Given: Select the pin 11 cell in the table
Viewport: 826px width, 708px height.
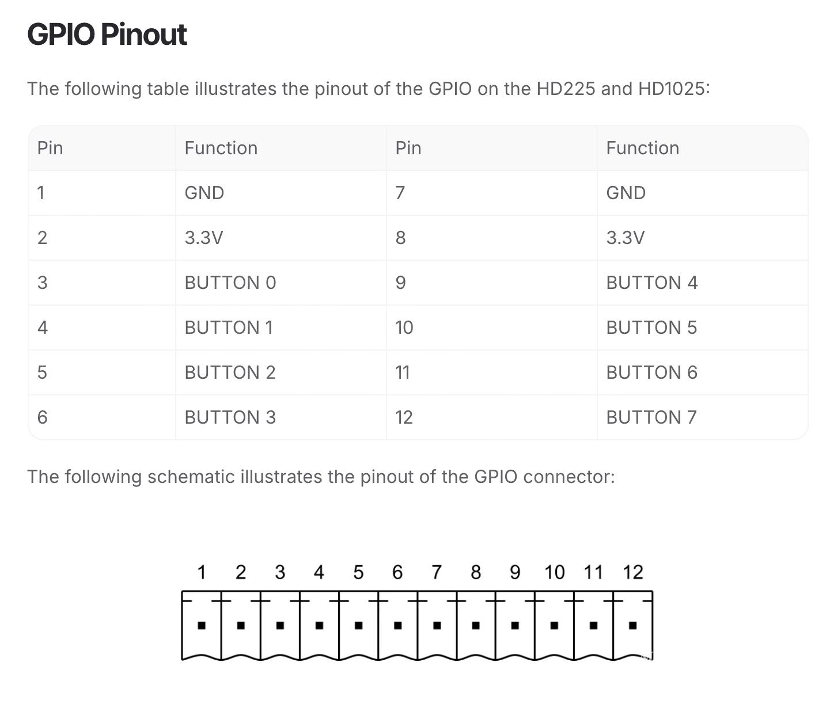Looking at the screenshot, I should [403, 372].
